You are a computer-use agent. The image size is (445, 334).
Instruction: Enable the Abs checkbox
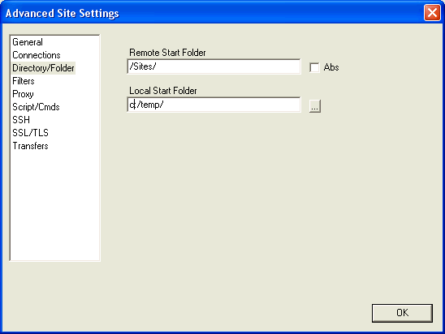314,68
